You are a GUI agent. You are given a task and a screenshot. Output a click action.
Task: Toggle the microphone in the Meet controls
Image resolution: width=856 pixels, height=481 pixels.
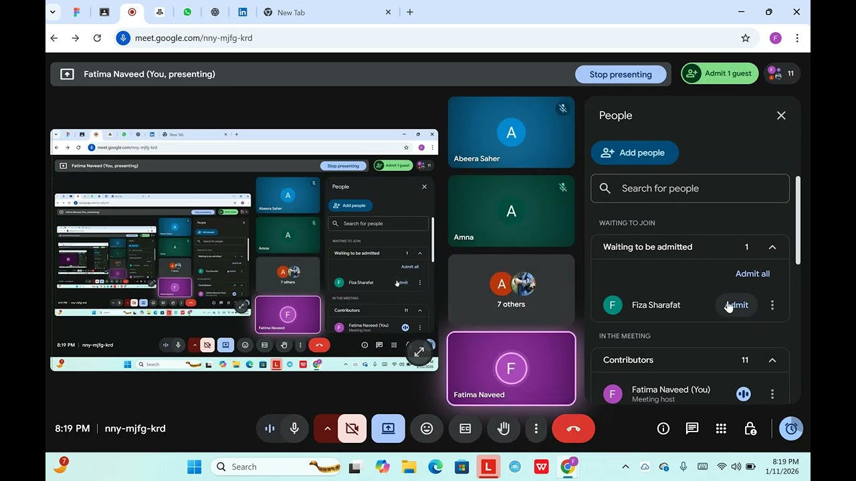tap(294, 429)
